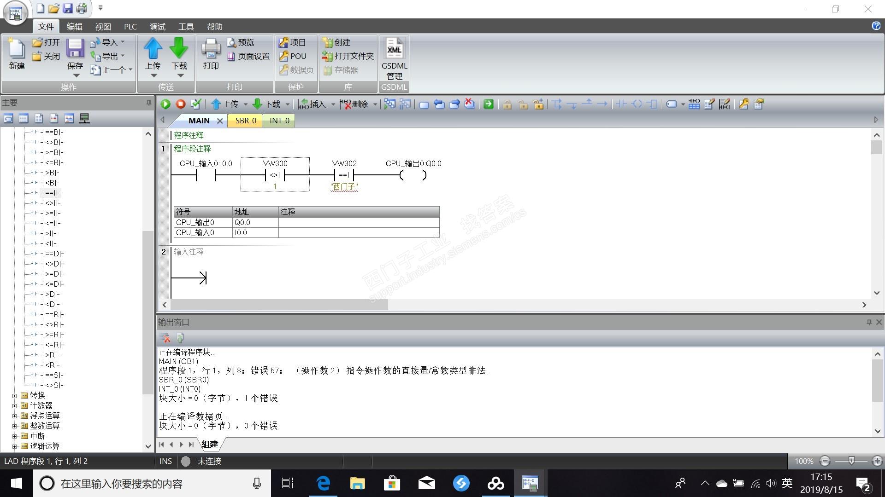Click the red STOP button in editor toolbar
885x497 pixels.
[x=181, y=104]
